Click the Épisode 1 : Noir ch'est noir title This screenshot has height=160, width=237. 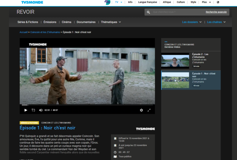pos(48,128)
